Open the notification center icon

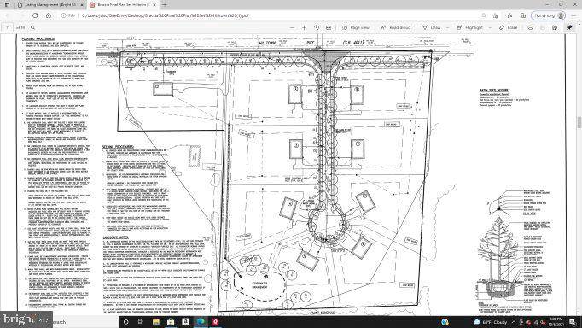(x=573, y=322)
